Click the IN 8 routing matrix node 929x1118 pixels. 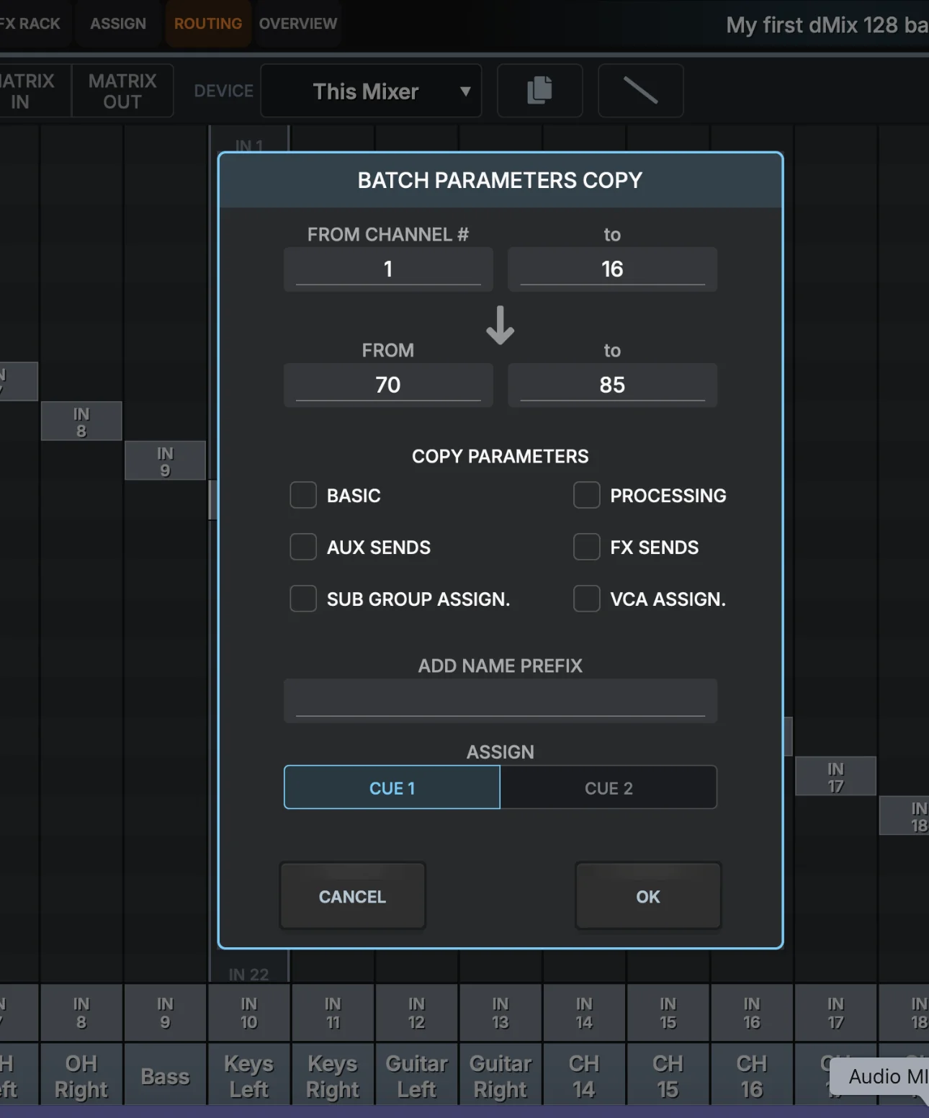click(x=81, y=421)
